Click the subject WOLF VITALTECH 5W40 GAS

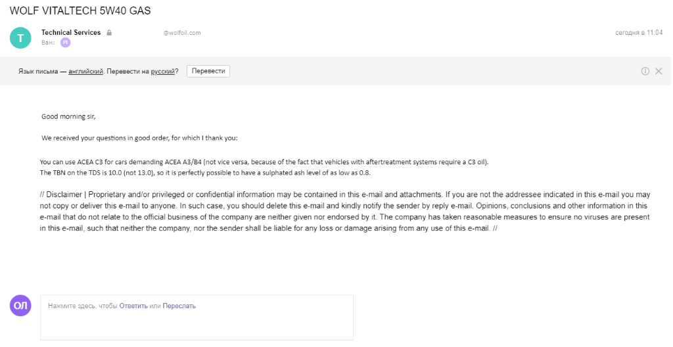[80, 11]
